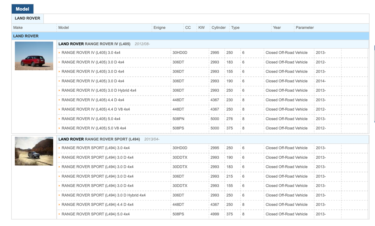Click engine code 508PS in RANGE ROVER SPORT 5.0 row
This screenshot has height=226, width=375.
[178, 214]
